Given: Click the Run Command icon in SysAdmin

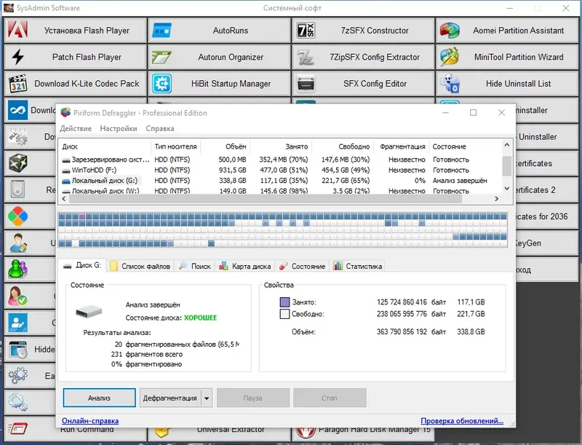Looking at the screenshot, I should tap(17, 429).
